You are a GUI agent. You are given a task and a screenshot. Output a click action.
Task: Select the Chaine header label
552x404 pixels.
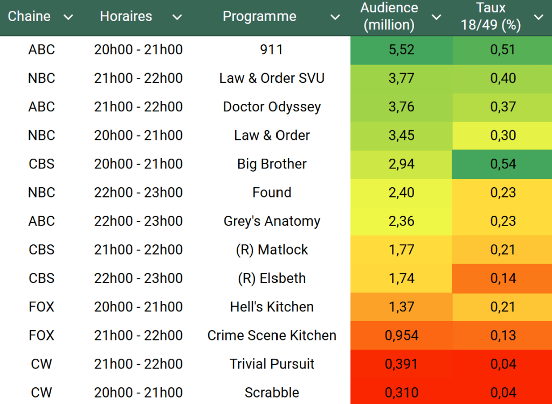coord(29,16)
